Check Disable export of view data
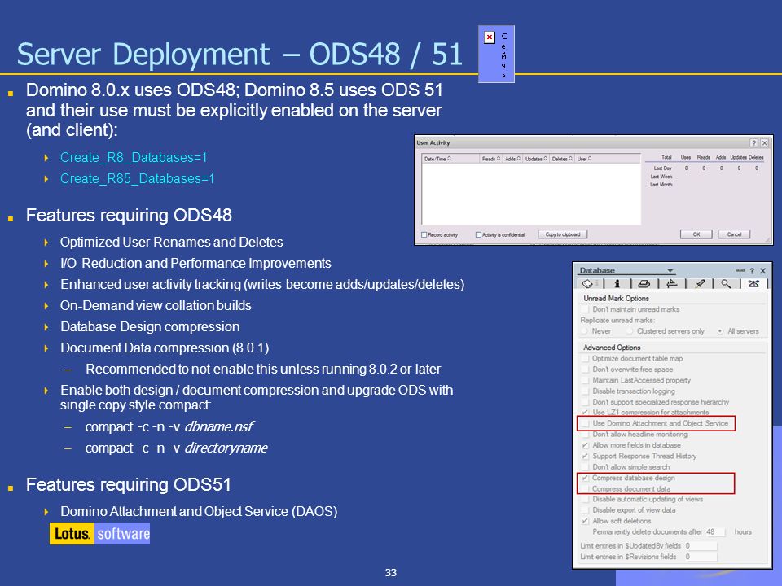 coord(586,510)
